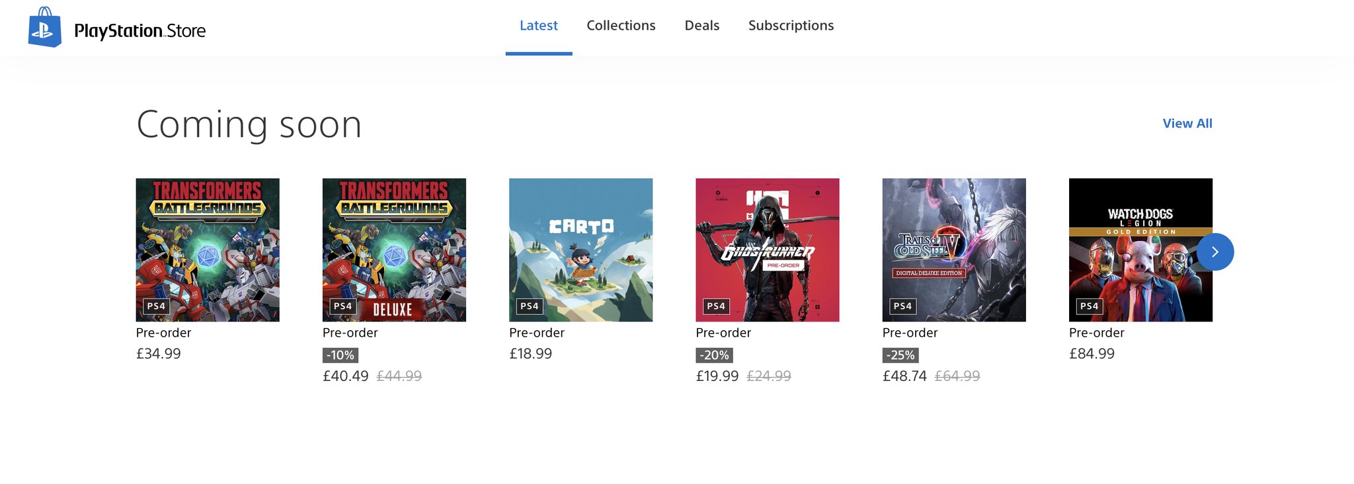Image resolution: width=1354 pixels, height=484 pixels.
Task: Click the PlayStation Store title text
Action: click(139, 31)
